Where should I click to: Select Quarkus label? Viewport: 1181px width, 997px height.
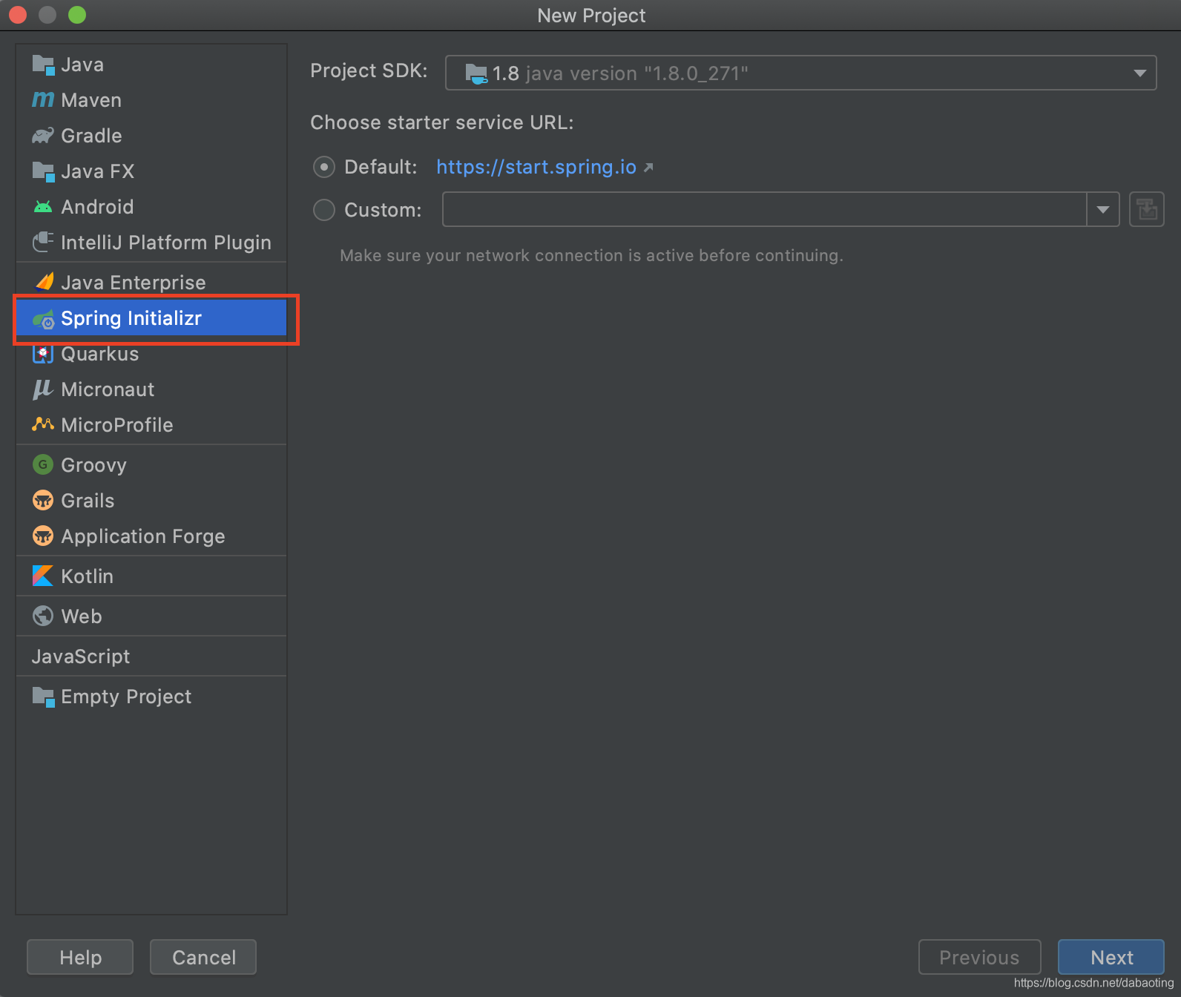coord(100,354)
